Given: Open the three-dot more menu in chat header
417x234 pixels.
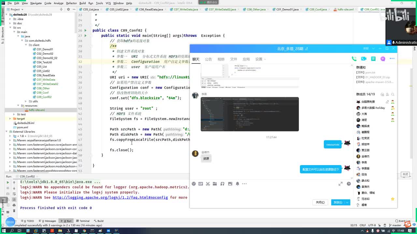Looking at the screenshot, I should click(392, 59).
